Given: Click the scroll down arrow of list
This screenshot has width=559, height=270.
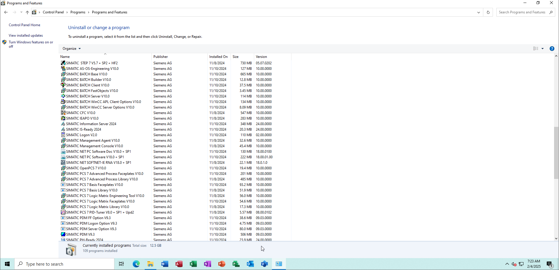Looking at the screenshot, I should (556, 238).
